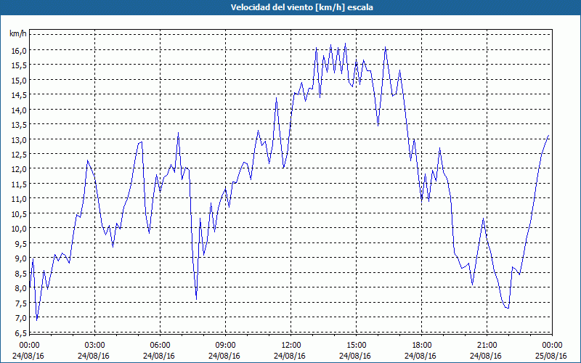Click the date 24/08/16 under 21:00
The image size is (581, 363).
(486, 356)
